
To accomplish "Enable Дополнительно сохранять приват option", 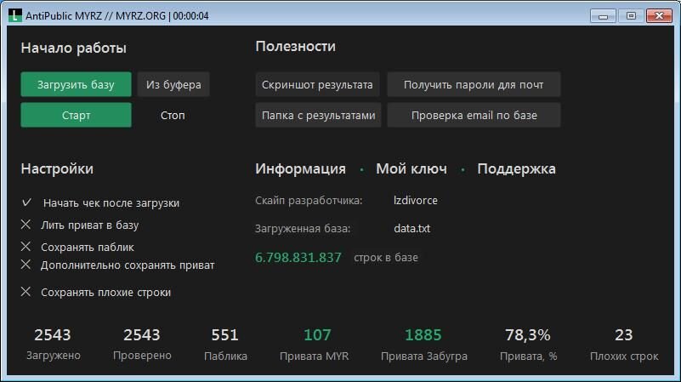I will (x=26, y=265).
